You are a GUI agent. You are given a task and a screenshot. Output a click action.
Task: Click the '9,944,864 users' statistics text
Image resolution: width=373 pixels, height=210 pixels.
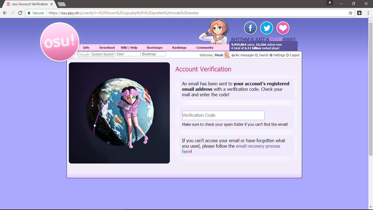[243, 44]
